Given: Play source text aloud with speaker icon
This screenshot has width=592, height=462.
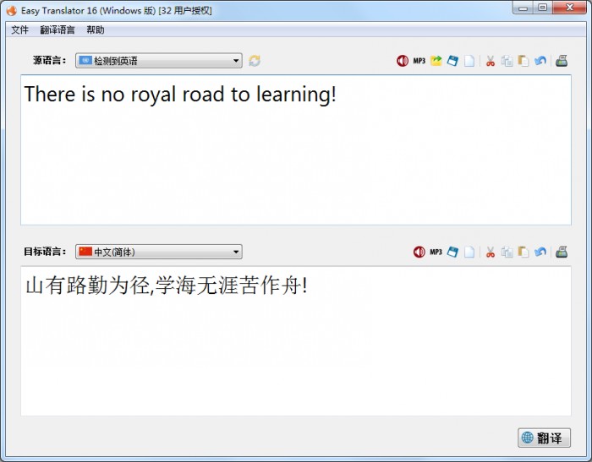Looking at the screenshot, I should (403, 61).
